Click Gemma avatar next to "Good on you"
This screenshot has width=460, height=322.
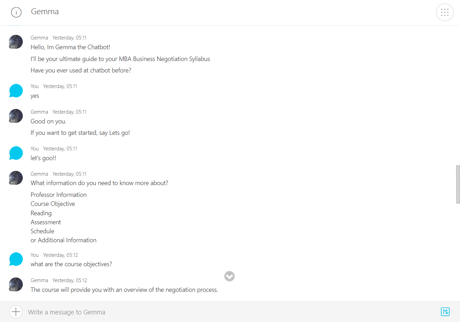click(16, 116)
